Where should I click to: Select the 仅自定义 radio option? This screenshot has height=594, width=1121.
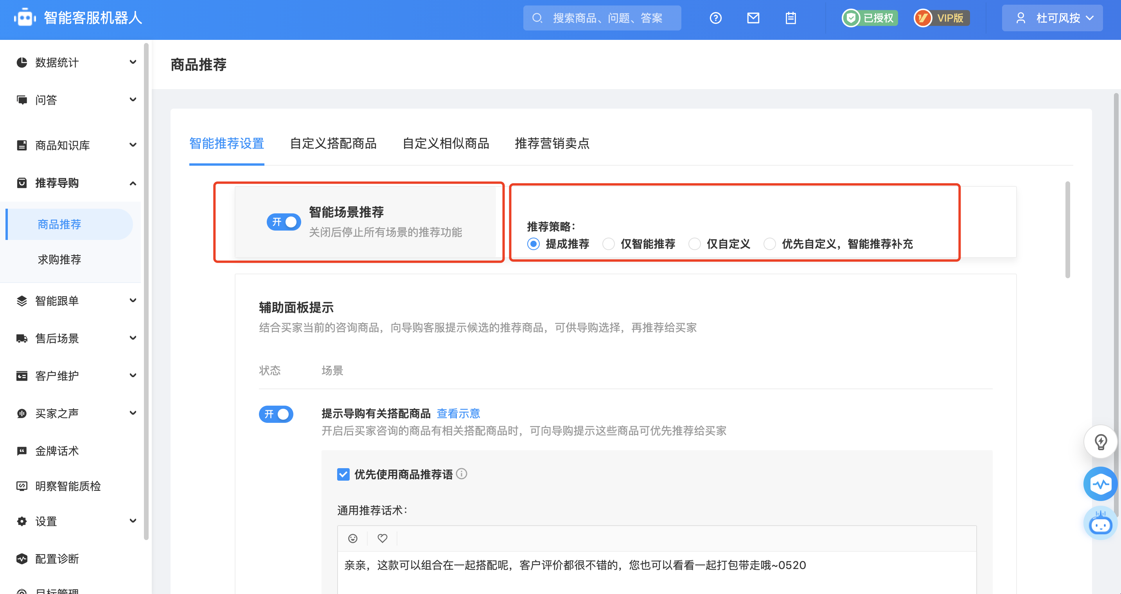[695, 244]
